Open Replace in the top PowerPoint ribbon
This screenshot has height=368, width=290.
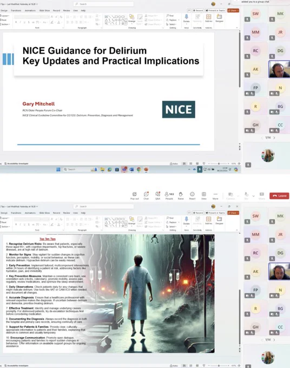click(x=173, y=20)
